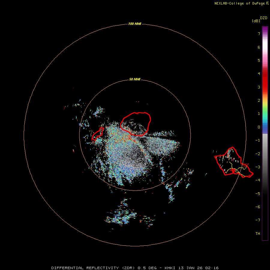This screenshot has width=270, height=270.
Task: Click the yellow road lines inside Oahu outline
Action: (x=236, y=169)
